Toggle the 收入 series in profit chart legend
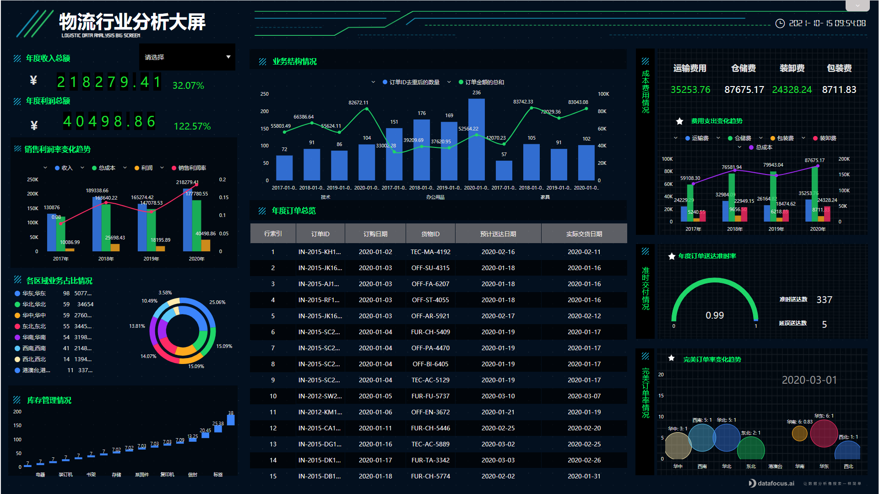Viewport: 879px width, 494px height. pos(64,168)
